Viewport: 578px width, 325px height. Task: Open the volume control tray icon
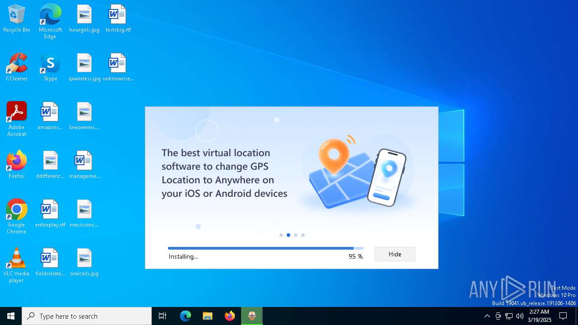click(x=520, y=316)
